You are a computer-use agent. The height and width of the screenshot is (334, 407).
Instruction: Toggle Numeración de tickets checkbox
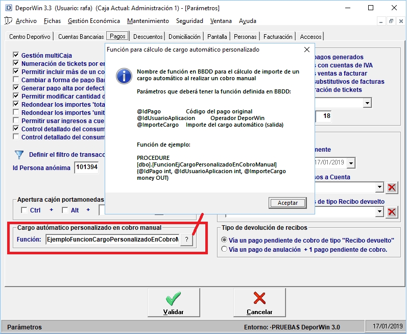pos(16,63)
